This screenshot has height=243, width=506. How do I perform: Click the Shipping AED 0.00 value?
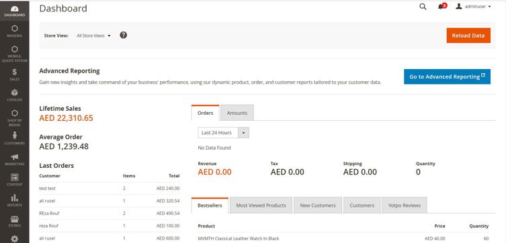tap(360, 172)
